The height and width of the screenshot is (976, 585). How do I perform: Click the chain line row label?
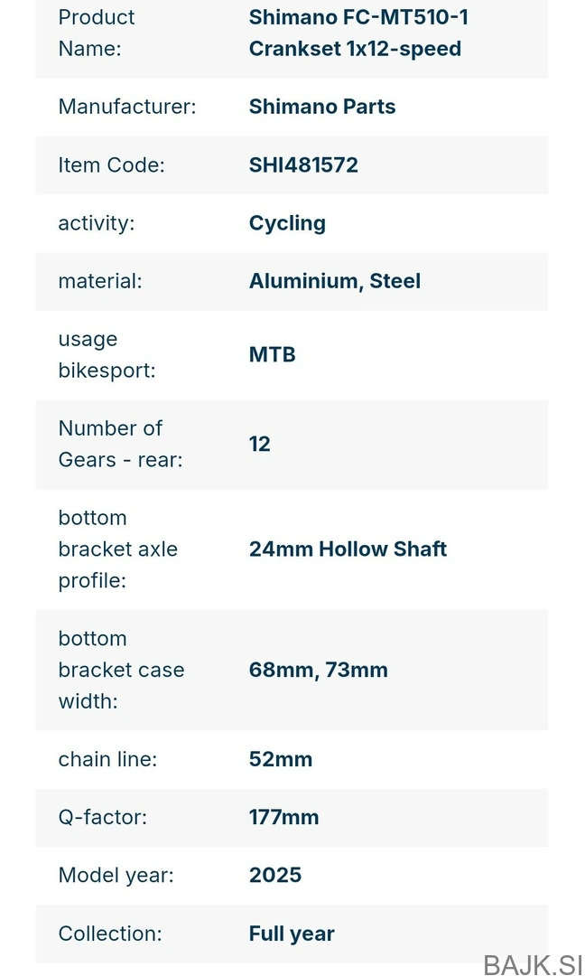pos(107,759)
